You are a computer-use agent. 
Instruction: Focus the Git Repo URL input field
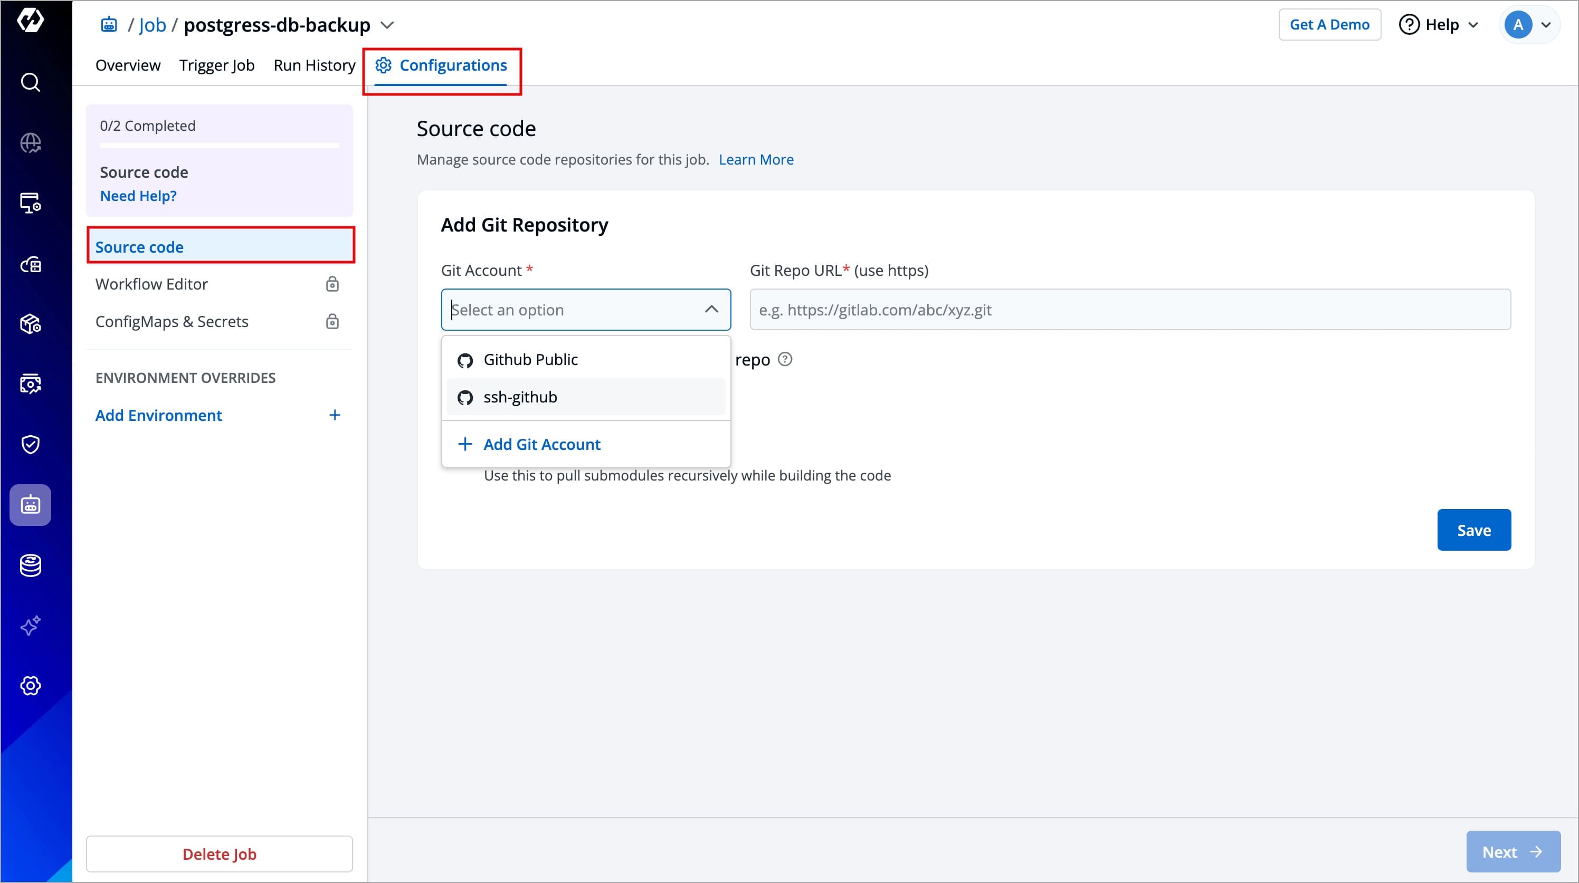tap(1129, 310)
